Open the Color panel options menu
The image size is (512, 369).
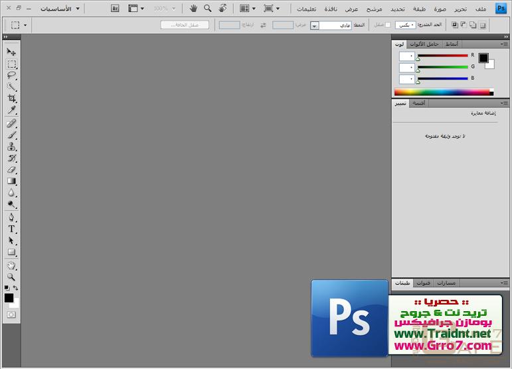click(504, 44)
